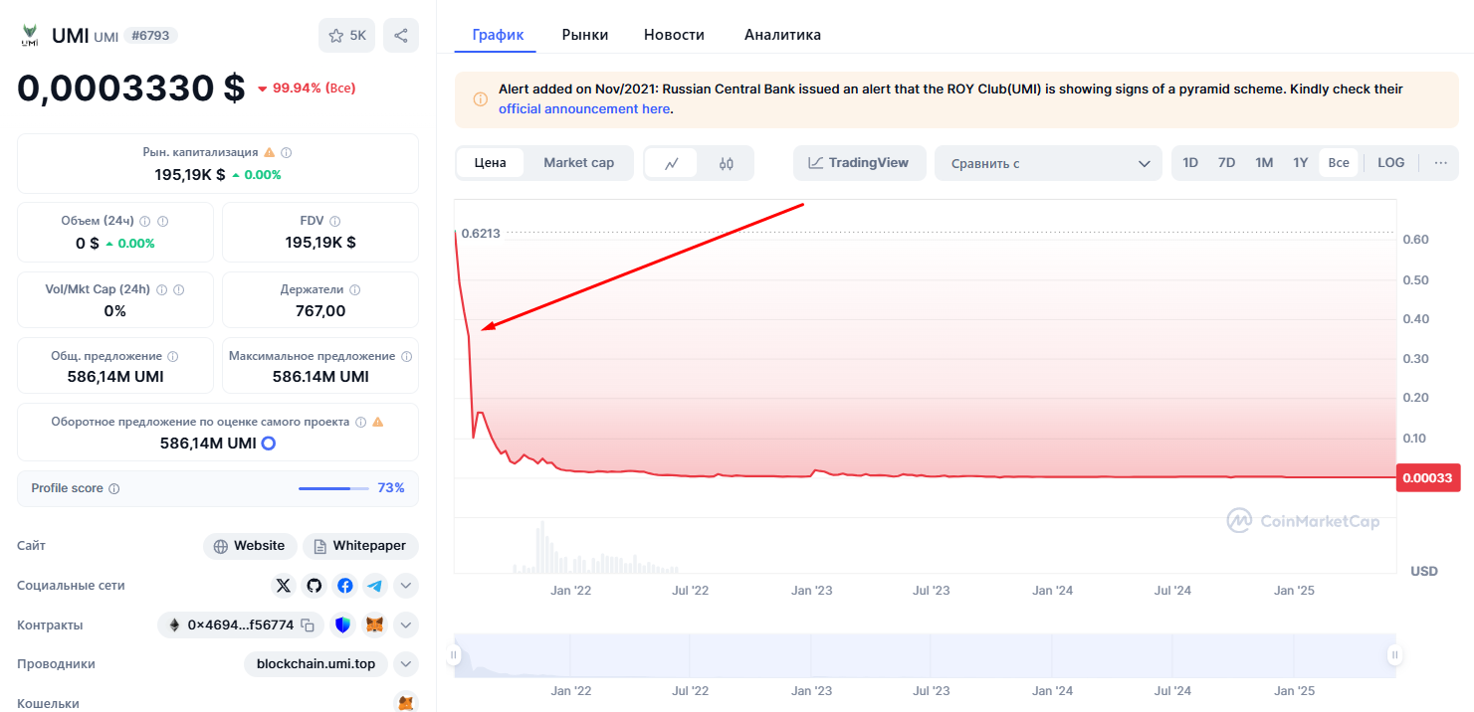1474x712 pixels.
Task: Toggle chart to Market cap
Action: (578, 163)
